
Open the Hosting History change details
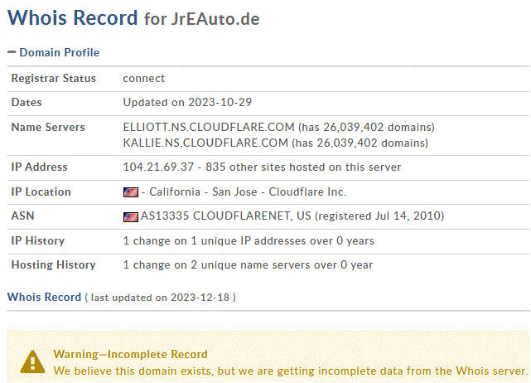pos(248,265)
